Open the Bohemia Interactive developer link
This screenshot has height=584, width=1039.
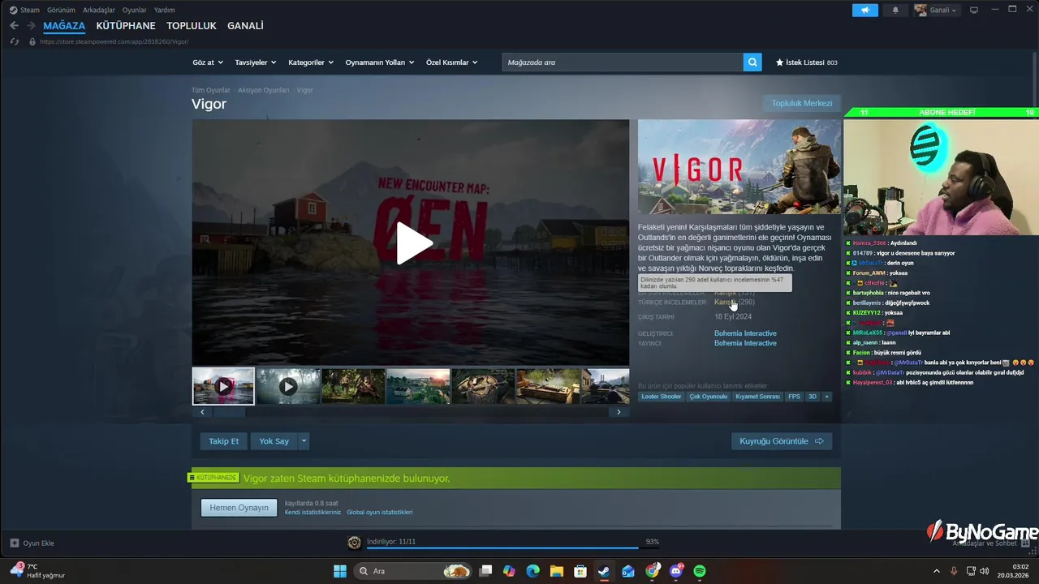(x=745, y=333)
